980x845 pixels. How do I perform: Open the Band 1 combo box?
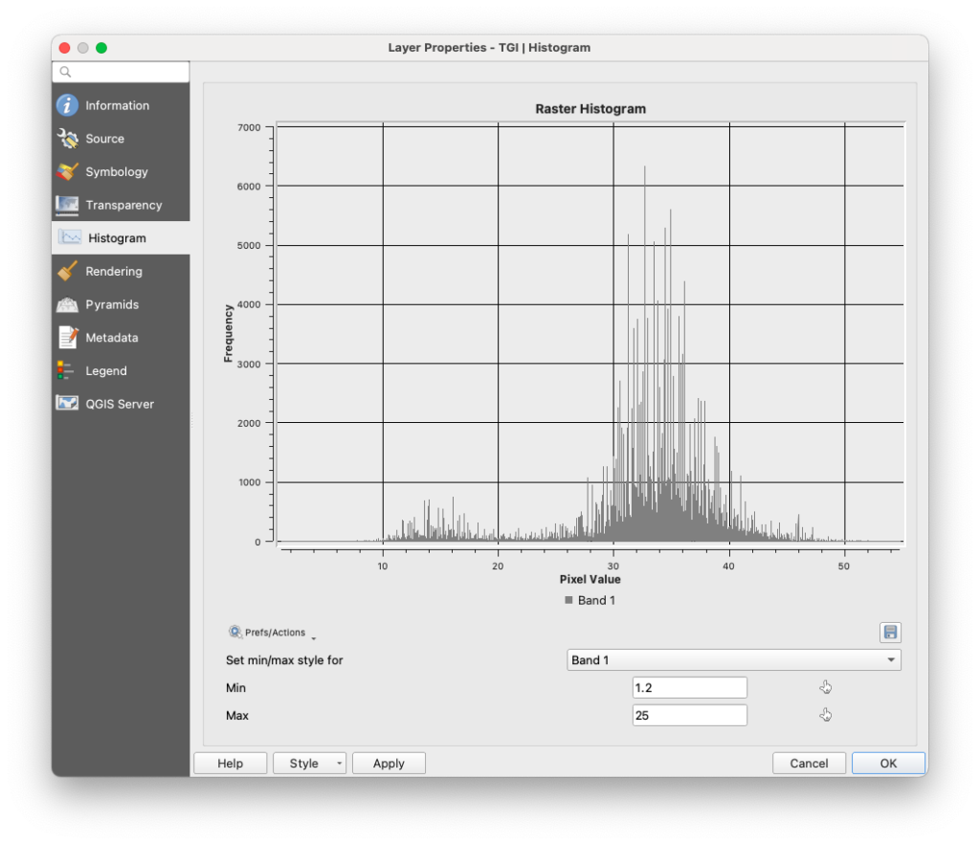click(733, 660)
